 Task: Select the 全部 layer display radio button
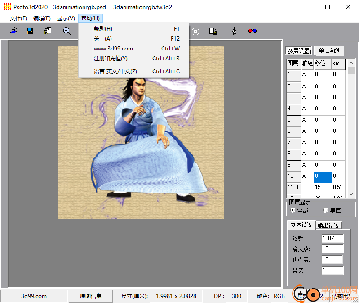(x=293, y=210)
